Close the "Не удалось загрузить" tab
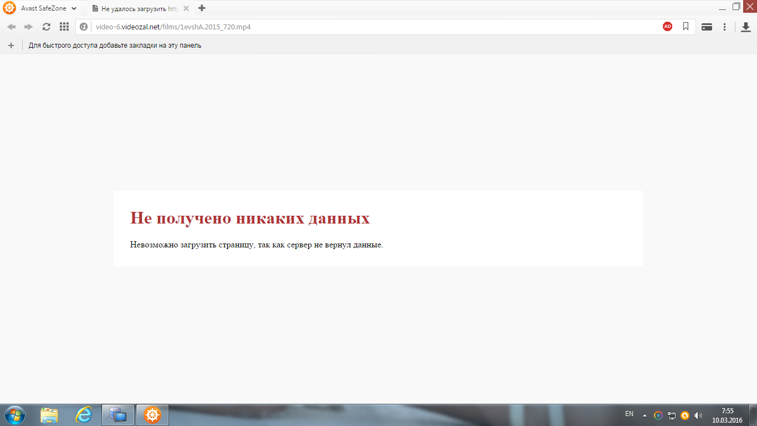The height and width of the screenshot is (426, 757). click(x=186, y=8)
